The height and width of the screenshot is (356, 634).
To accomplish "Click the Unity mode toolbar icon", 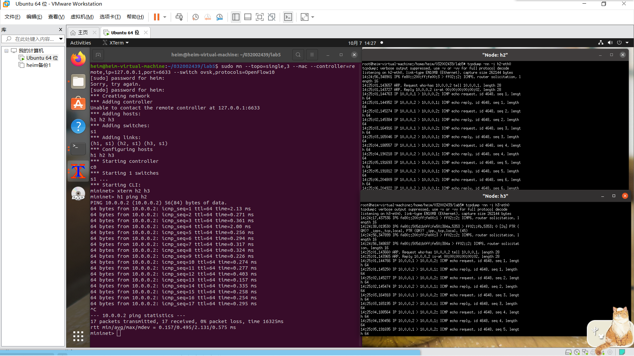I will click(271, 17).
